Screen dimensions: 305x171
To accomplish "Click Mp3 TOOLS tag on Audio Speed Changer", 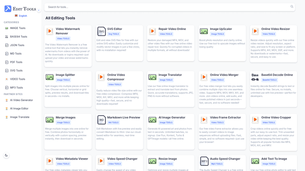I will [x=217, y=164].
